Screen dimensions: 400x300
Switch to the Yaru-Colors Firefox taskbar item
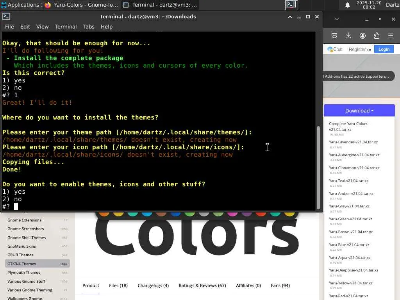click(x=81, y=5)
